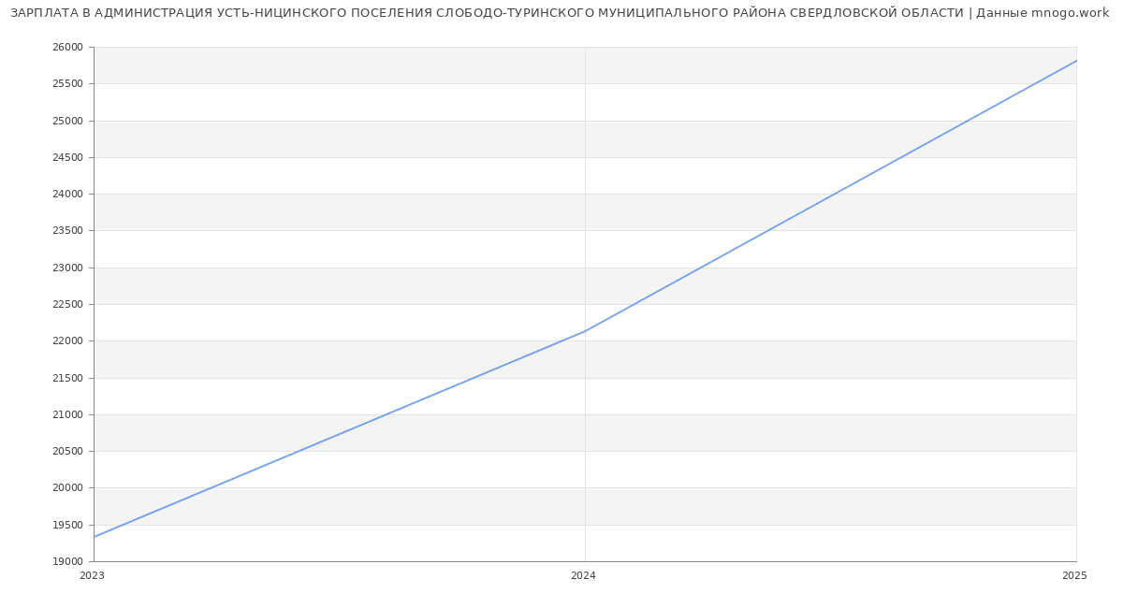Click the 2023 x-axis label

tap(92, 576)
